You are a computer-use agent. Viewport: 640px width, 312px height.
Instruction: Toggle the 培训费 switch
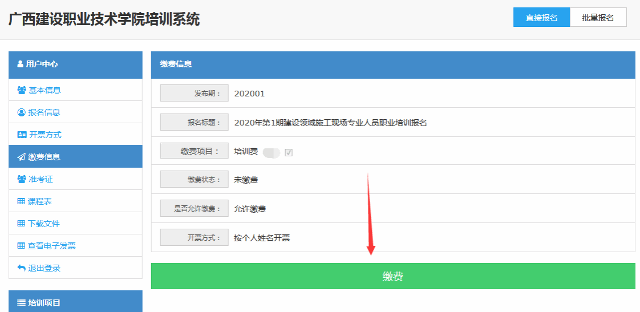point(272,153)
